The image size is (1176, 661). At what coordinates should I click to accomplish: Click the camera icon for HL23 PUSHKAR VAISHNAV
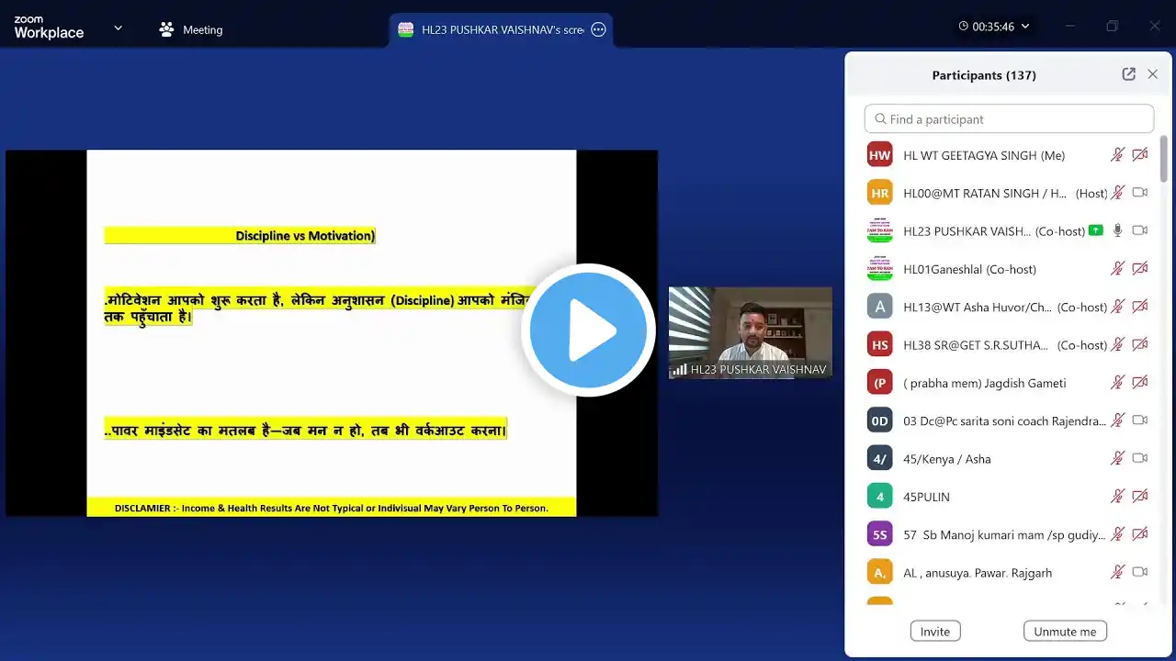(1140, 230)
